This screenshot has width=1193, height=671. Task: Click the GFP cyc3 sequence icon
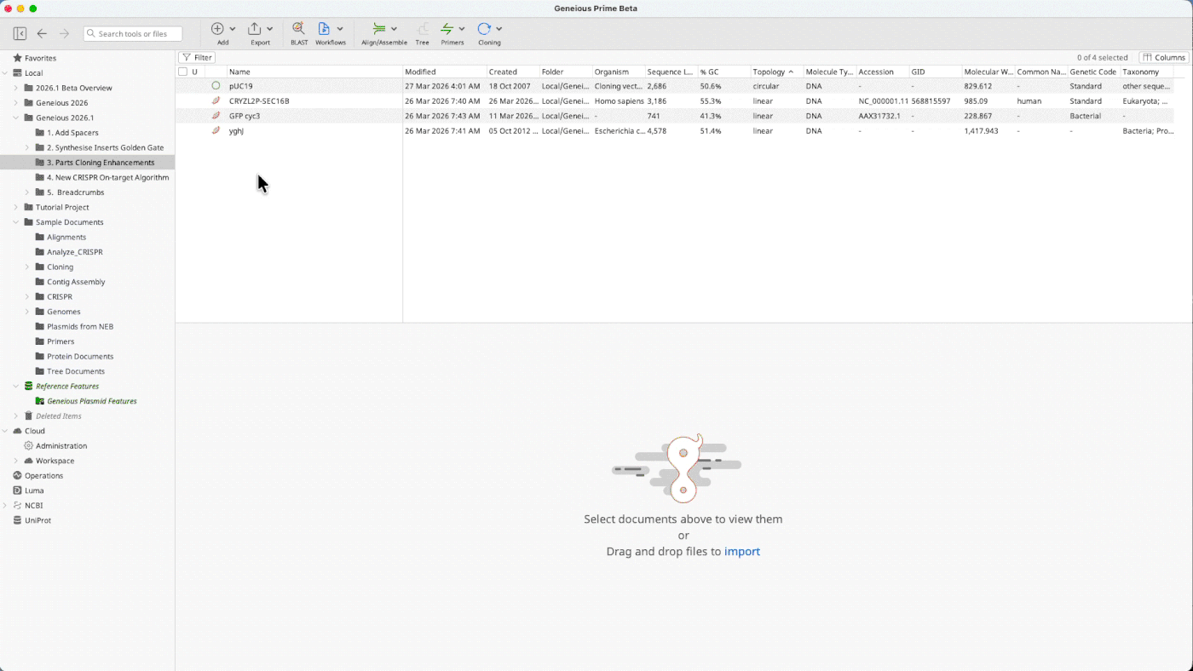pos(216,116)
